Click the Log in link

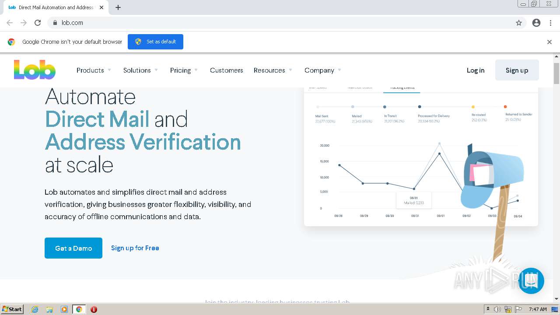point(476,70)
